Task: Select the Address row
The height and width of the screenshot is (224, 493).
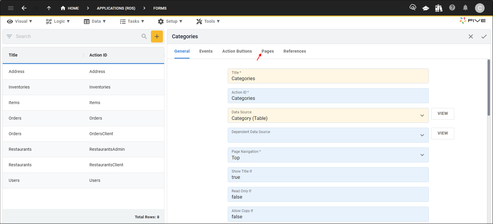Action: coord(83,71)
